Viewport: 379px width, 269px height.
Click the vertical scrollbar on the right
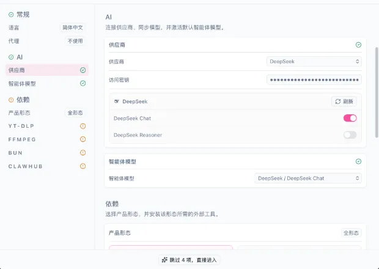pos(377,92)
